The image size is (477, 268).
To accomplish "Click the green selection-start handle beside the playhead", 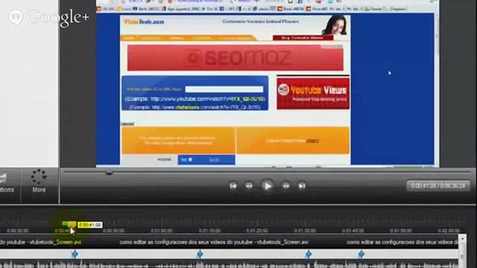I will (x=64, y=224).
